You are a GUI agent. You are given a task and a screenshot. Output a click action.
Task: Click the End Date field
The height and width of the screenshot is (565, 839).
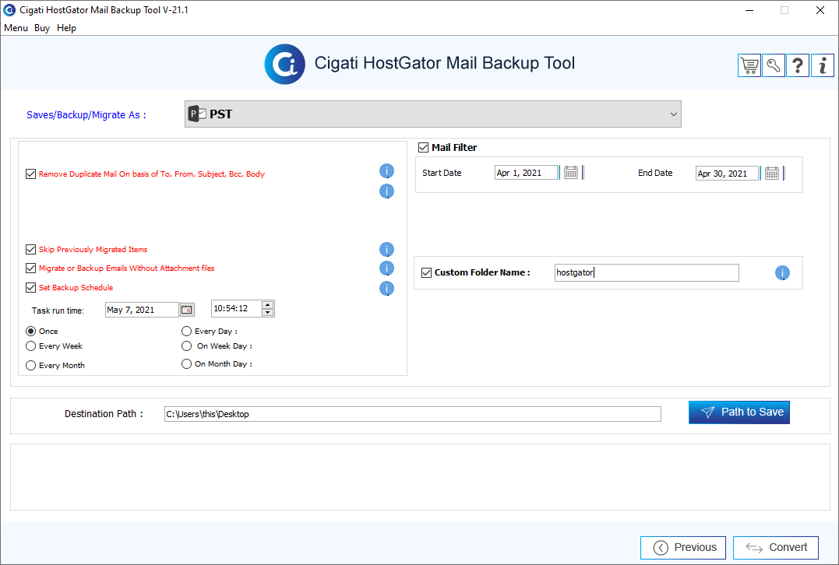pyautogui.click(x=727, y=174)
